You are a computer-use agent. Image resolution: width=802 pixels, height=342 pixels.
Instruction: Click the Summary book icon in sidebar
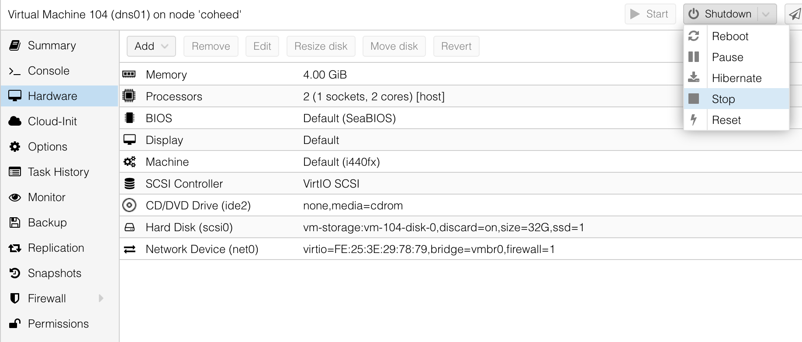[15, 45]
